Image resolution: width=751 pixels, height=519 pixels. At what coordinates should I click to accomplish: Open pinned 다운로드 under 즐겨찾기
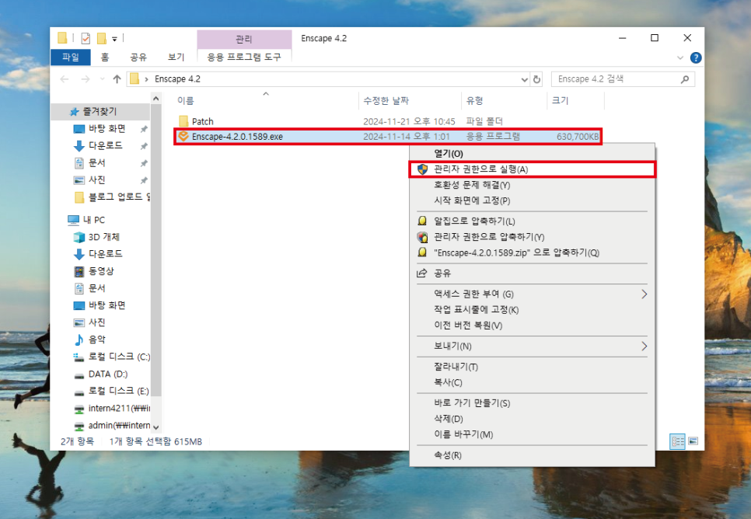click(x=106, y=145)
